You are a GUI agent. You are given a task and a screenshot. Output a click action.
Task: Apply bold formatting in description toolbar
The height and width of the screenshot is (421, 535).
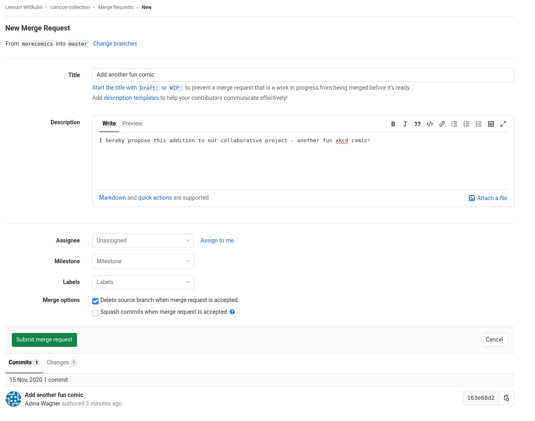pyautogui.click(x=393, y=124)
